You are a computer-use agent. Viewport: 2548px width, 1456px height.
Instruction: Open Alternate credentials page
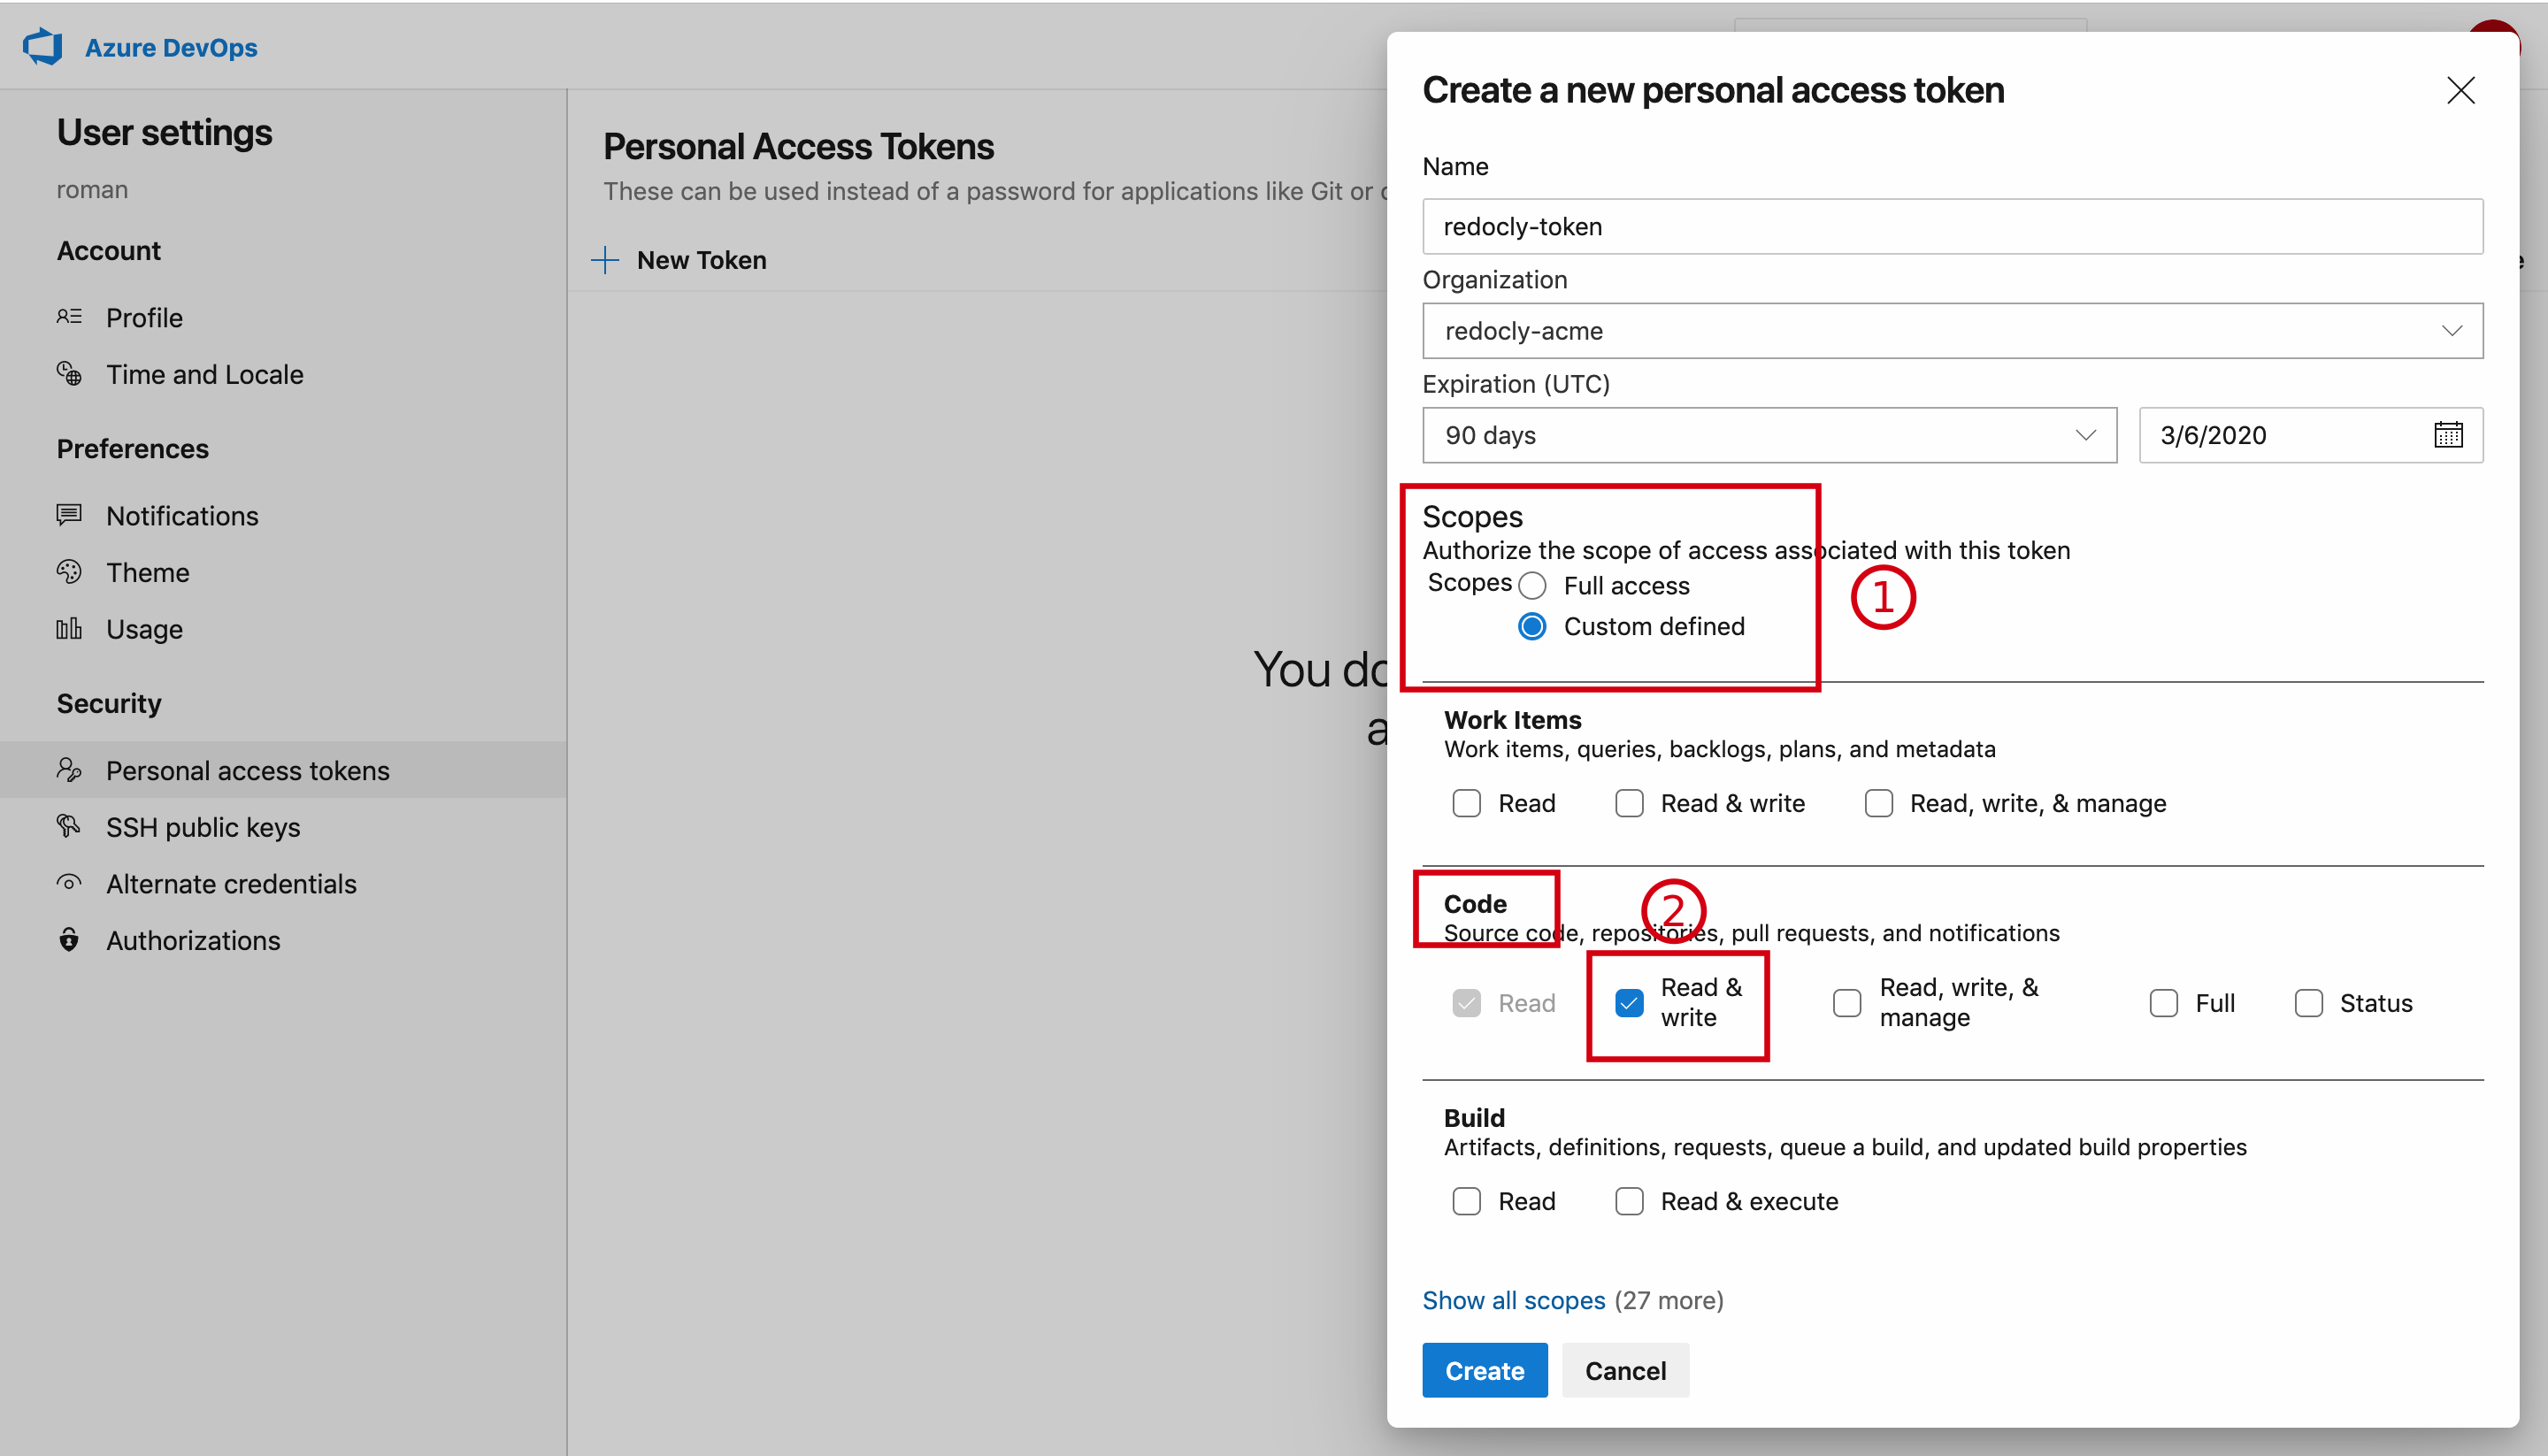coord(232,883)
